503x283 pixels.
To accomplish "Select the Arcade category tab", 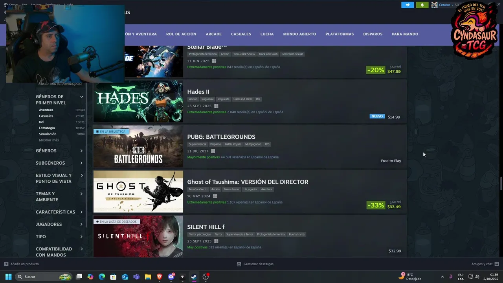I will (x=214, y=34).
